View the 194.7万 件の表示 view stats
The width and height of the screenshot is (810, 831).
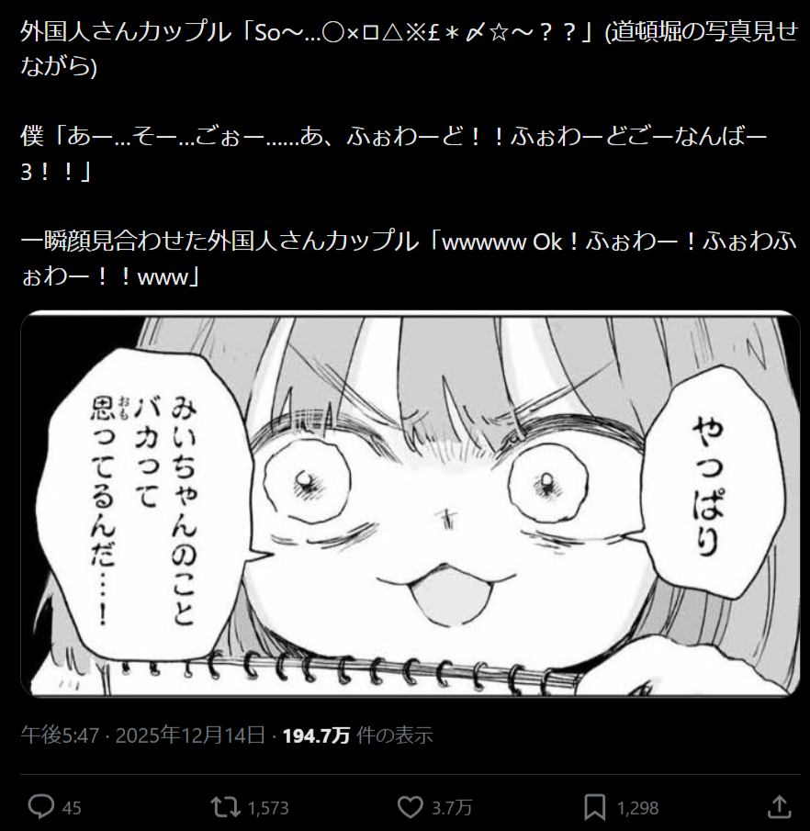[358, 736]
